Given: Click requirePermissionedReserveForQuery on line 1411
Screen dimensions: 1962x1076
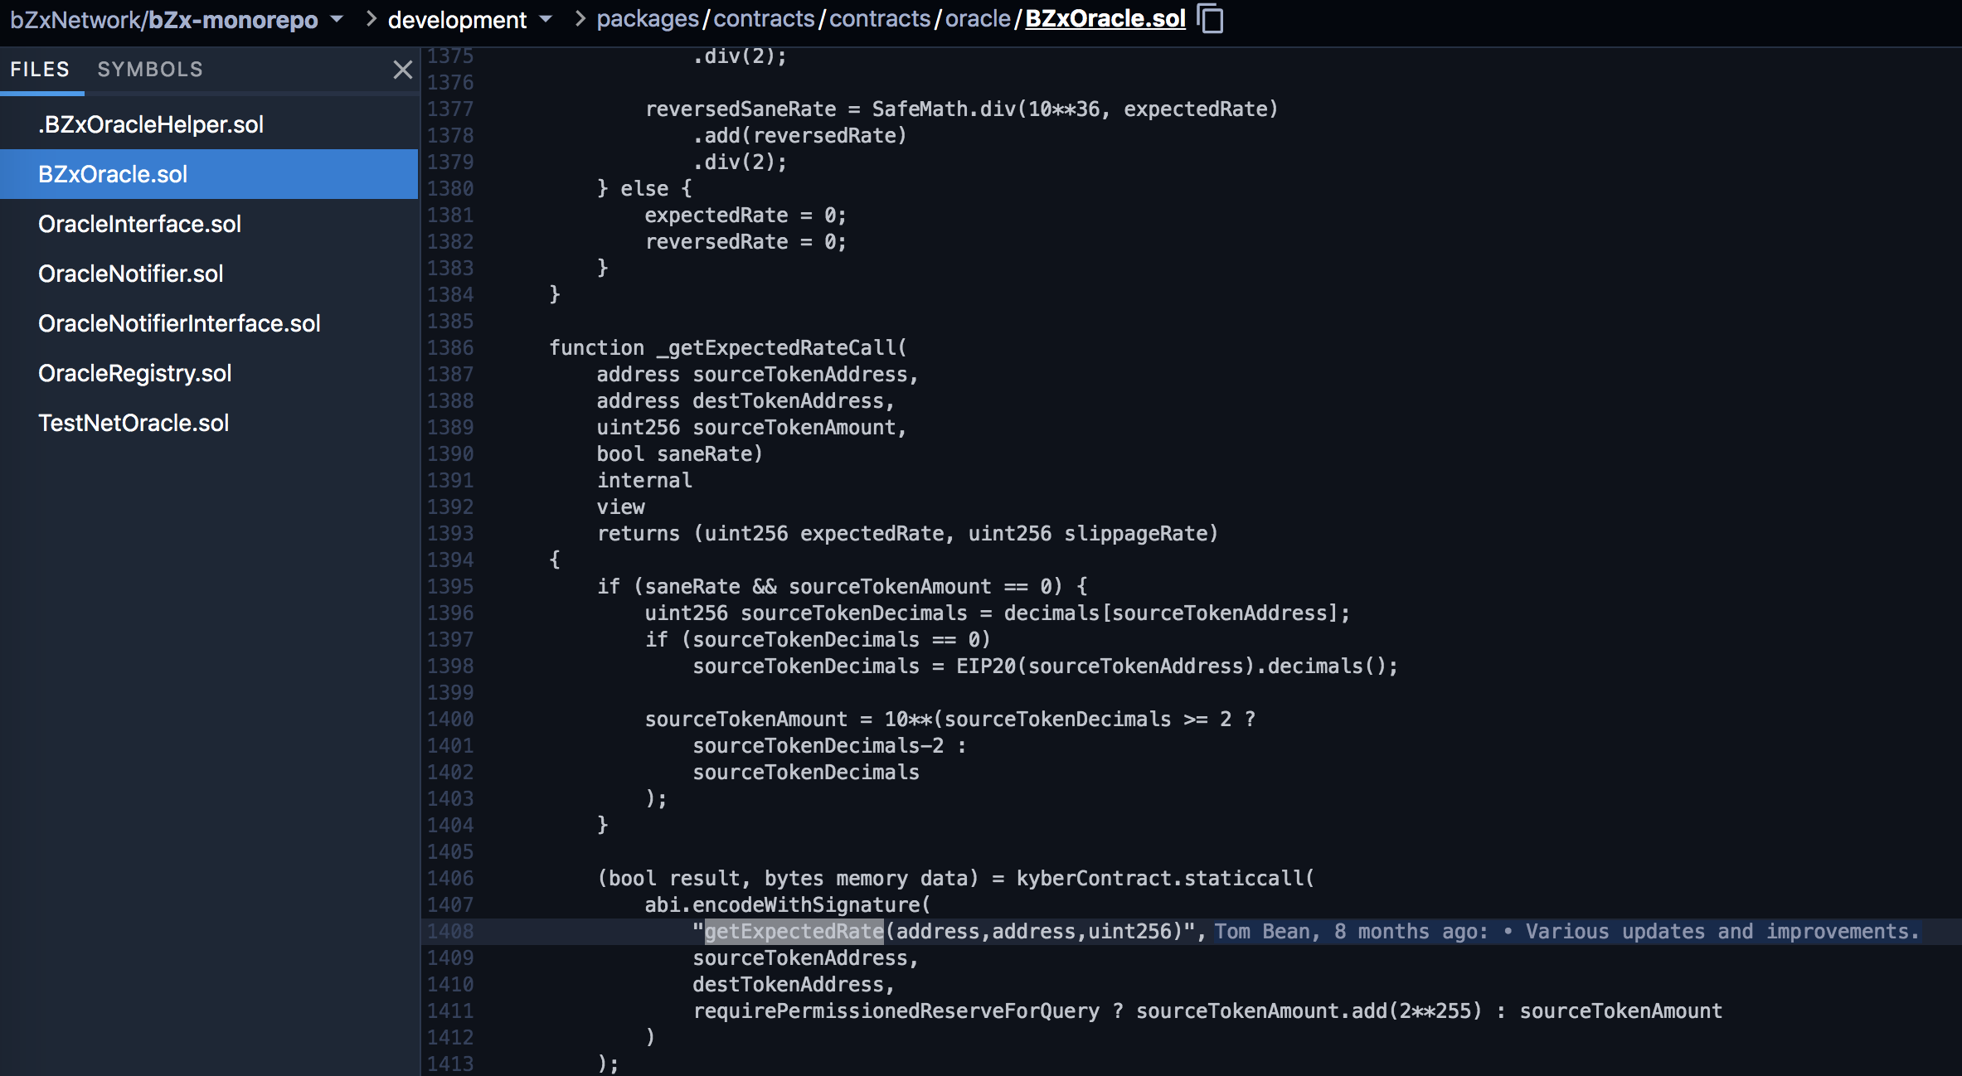Looking at the screenshot, I should click(896, 1011).
